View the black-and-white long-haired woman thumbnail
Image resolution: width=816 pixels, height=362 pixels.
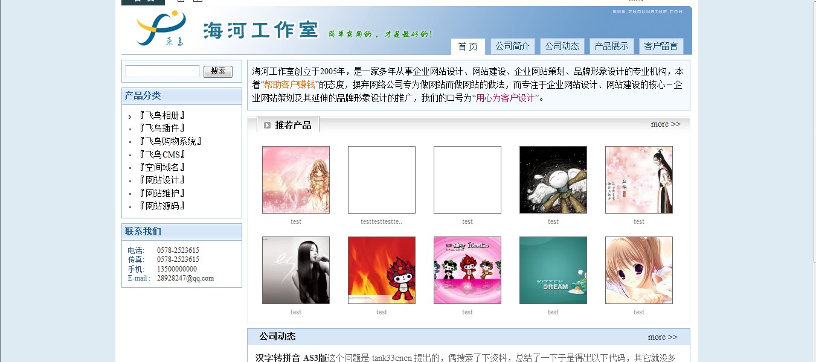pos(296,270)
